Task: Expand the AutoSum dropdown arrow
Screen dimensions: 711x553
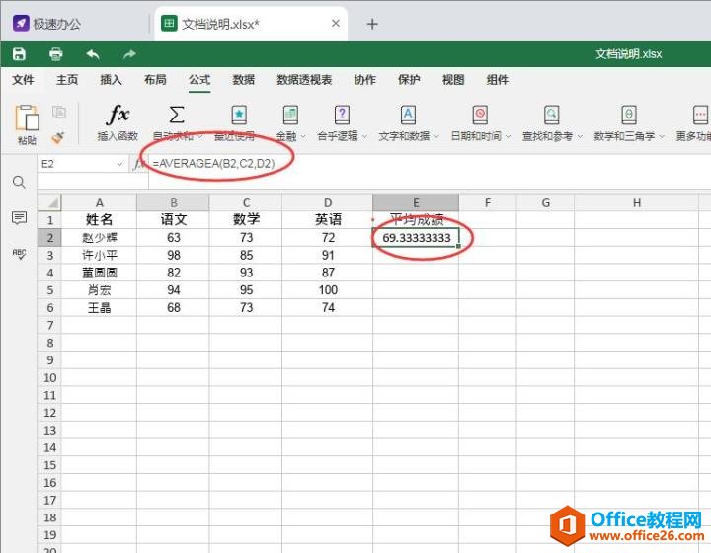Action: click(x=199, y=136)
